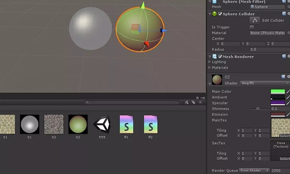Click the Edit Collider label
The image size is (290, 174).
273,20
